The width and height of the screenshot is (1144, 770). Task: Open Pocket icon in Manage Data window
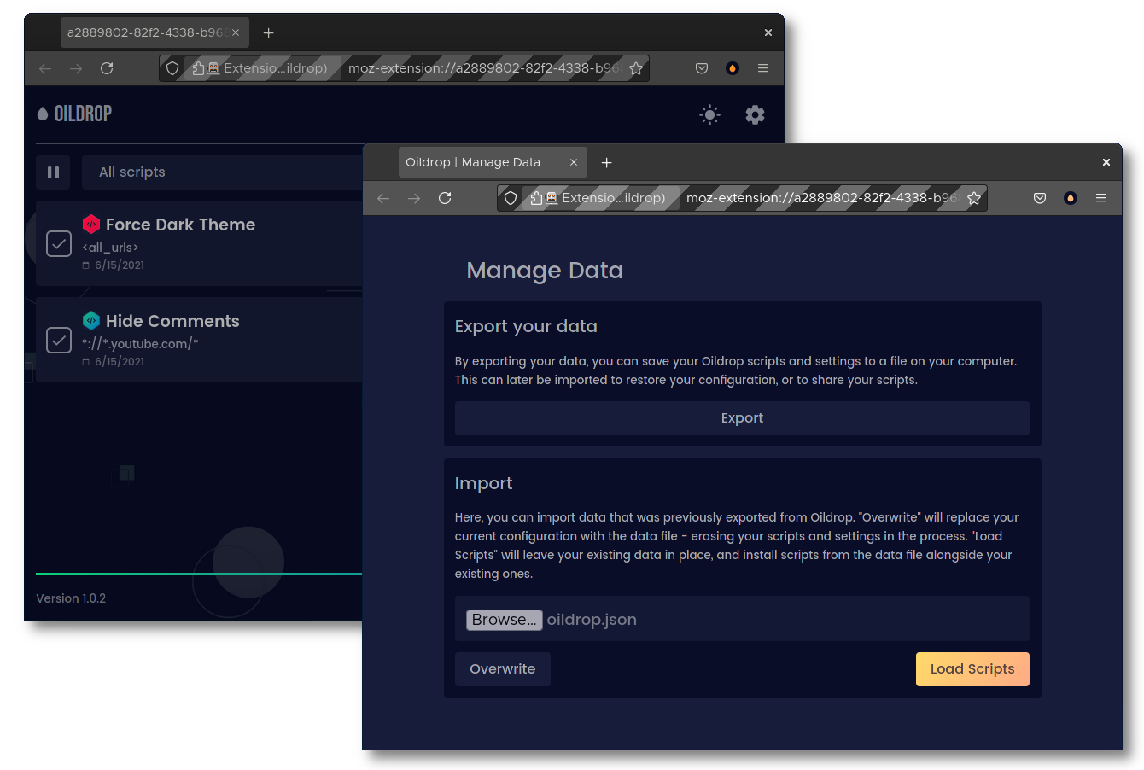tap(1040, 198)
